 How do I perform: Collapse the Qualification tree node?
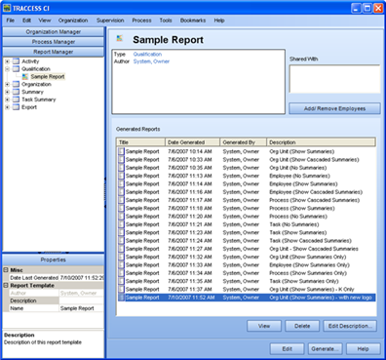pos(7,69)
